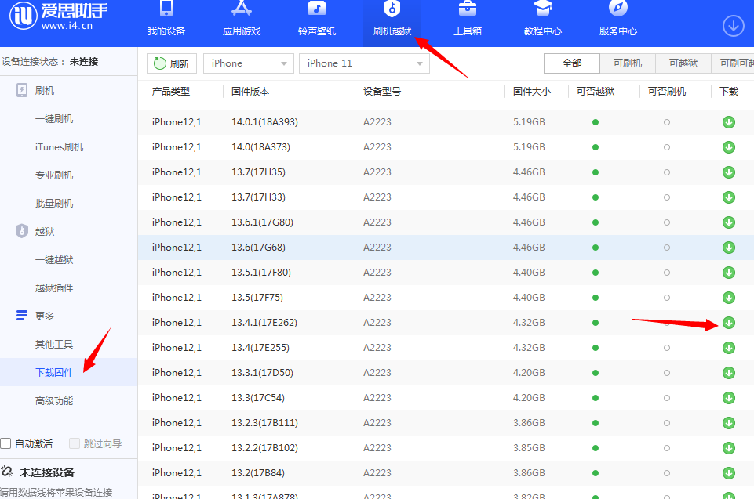Select the 3.85GB firmware size cell
Viewport: 754px width, 499px height.
pos(529,447)
